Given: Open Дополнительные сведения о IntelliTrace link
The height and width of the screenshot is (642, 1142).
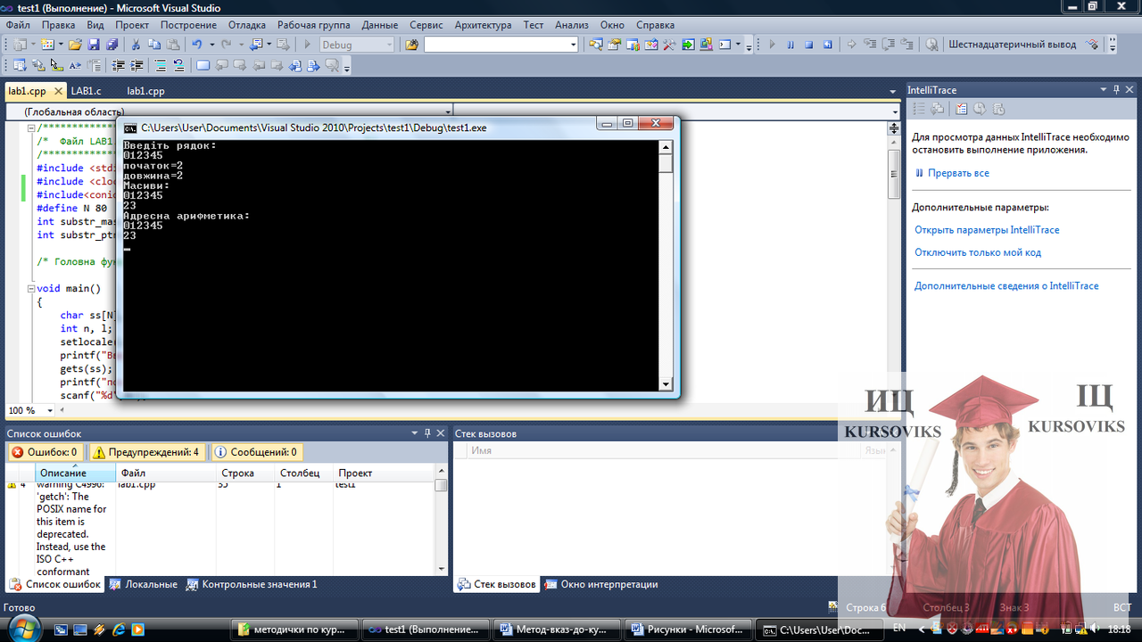Looking at the screenshot, I should point(1006,285).
